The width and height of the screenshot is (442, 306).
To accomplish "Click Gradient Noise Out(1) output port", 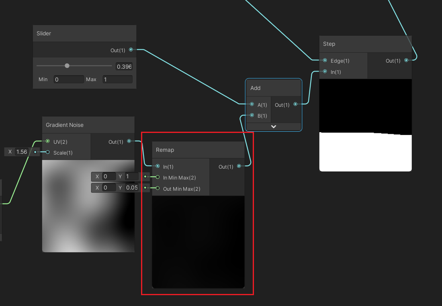I will coord(129,141).
